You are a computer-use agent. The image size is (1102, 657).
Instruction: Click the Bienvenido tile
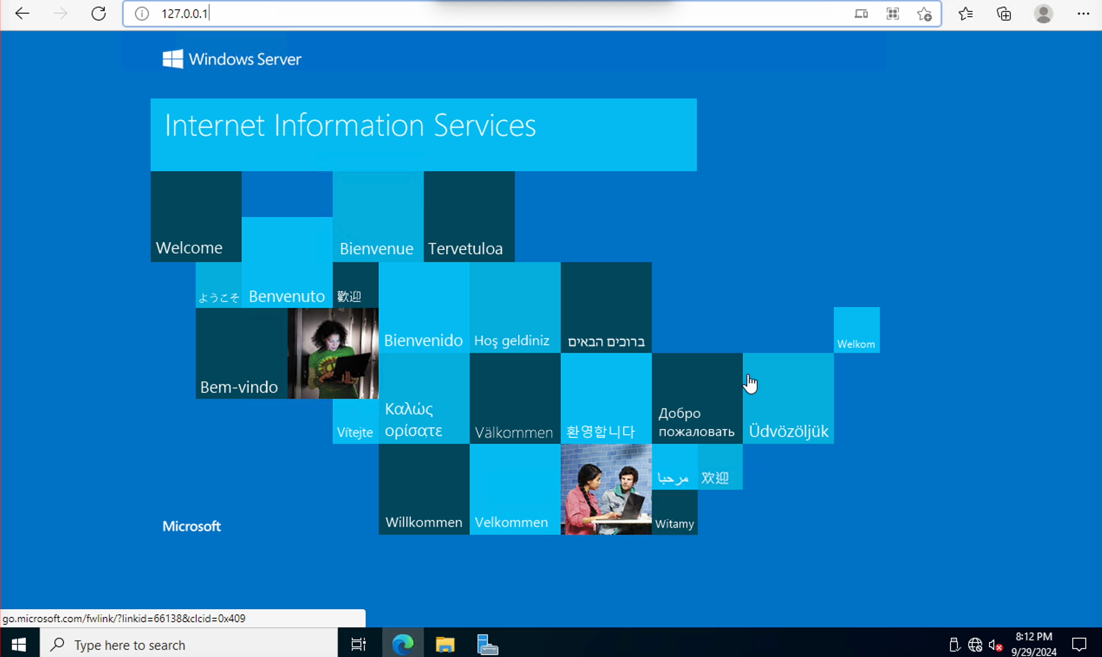424,307
